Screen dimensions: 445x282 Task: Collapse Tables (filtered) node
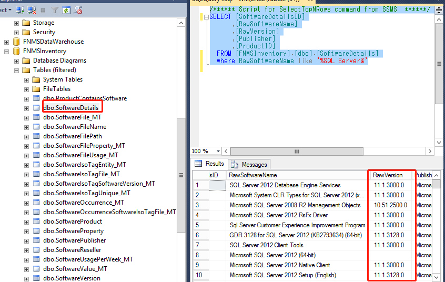click(16, 70)
